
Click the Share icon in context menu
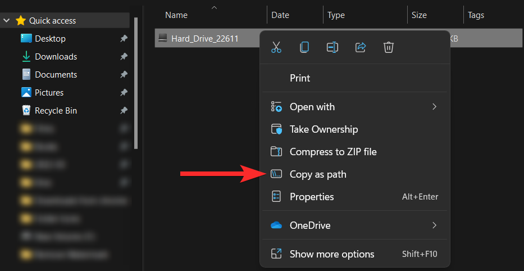point(361,48)
